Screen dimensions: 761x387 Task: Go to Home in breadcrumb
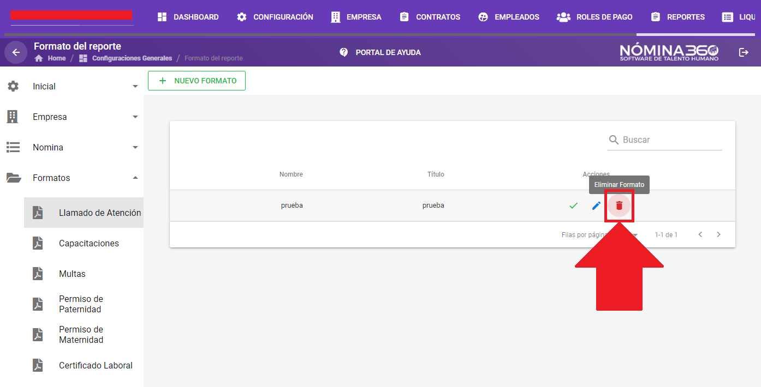[57, 58]
